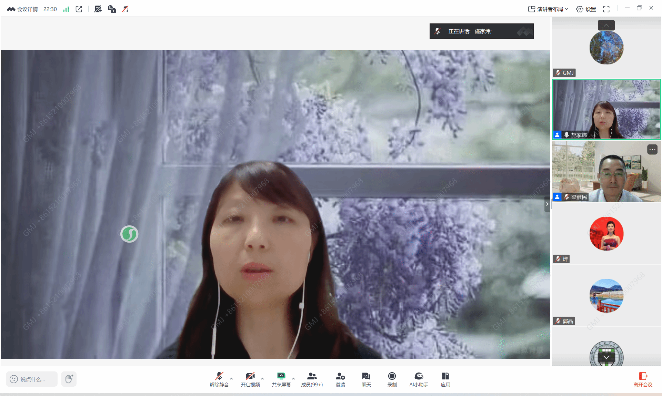Click the invite (邀请) icon
This screenshot has width=662, height=396.
(x=340, y=379)
